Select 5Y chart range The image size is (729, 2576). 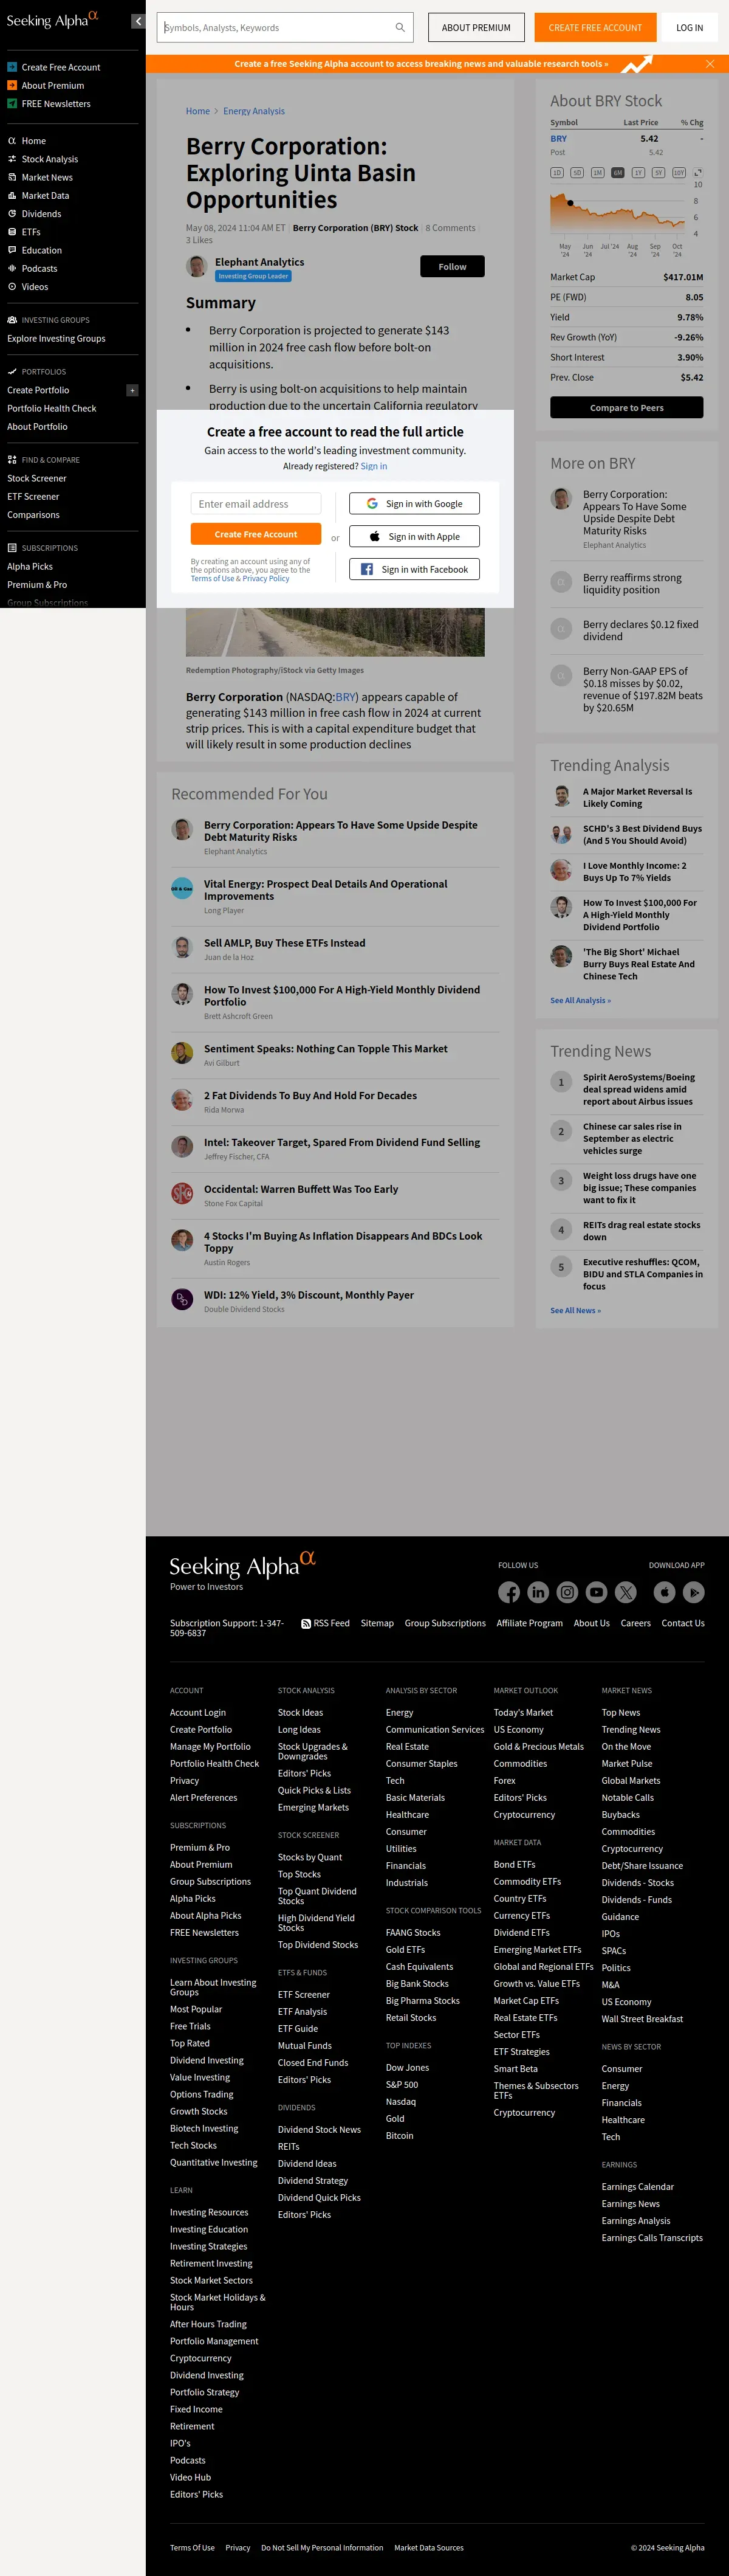pos(658,172)
